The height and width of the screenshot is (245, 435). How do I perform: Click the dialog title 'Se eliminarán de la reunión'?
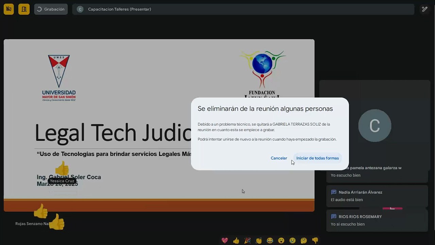pos(265,109)
